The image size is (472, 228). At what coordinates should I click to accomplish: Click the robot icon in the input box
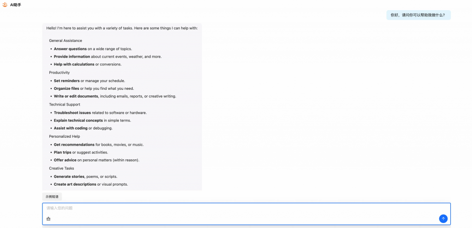coord(48,219)
